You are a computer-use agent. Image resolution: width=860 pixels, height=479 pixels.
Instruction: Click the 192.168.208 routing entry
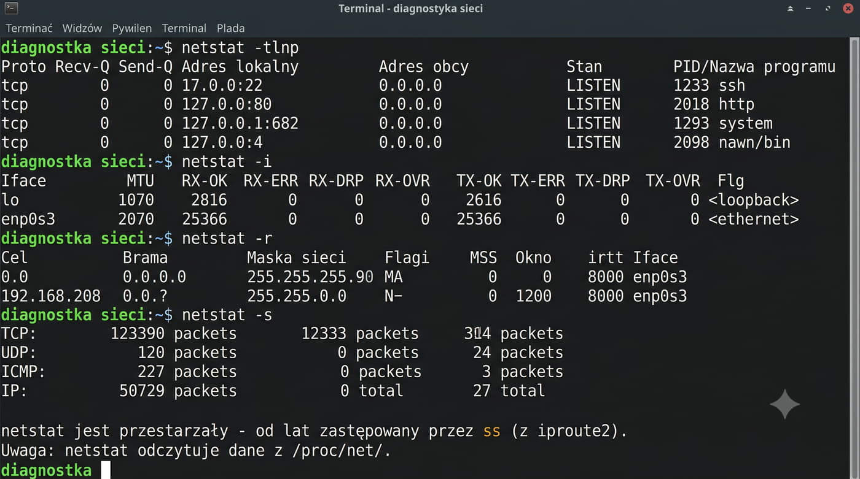51,296
